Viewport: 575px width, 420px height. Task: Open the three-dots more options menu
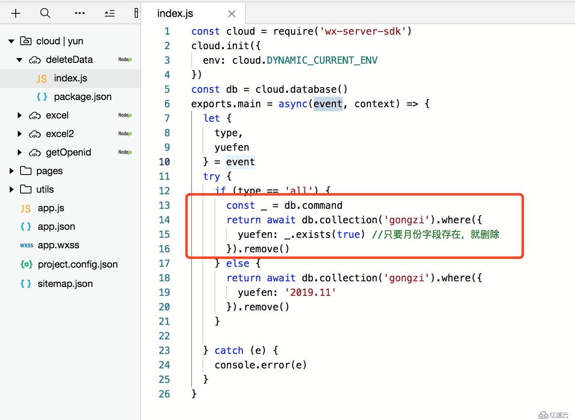coord(80,13)
